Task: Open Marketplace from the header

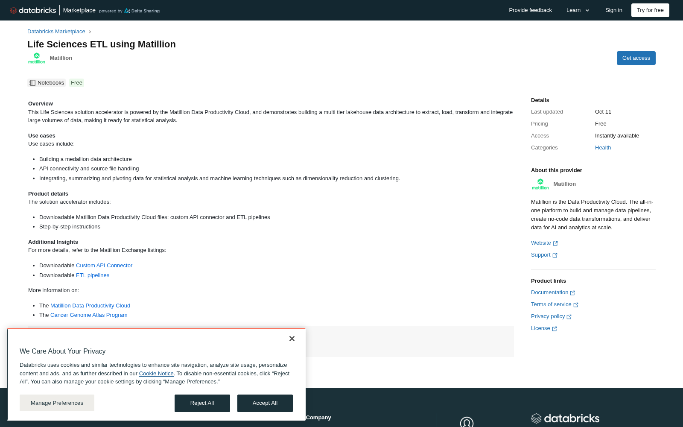Action: pos(79,10)
